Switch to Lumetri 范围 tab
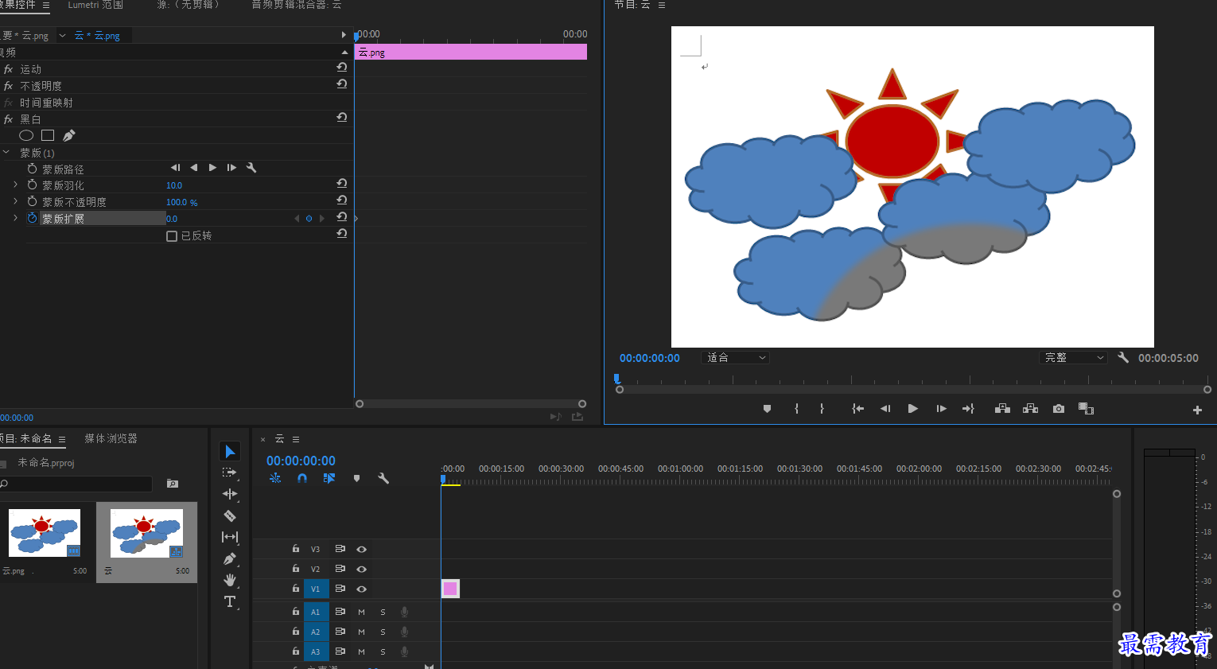The width and height of the screenshot is (1217, 669). point(95,5)
